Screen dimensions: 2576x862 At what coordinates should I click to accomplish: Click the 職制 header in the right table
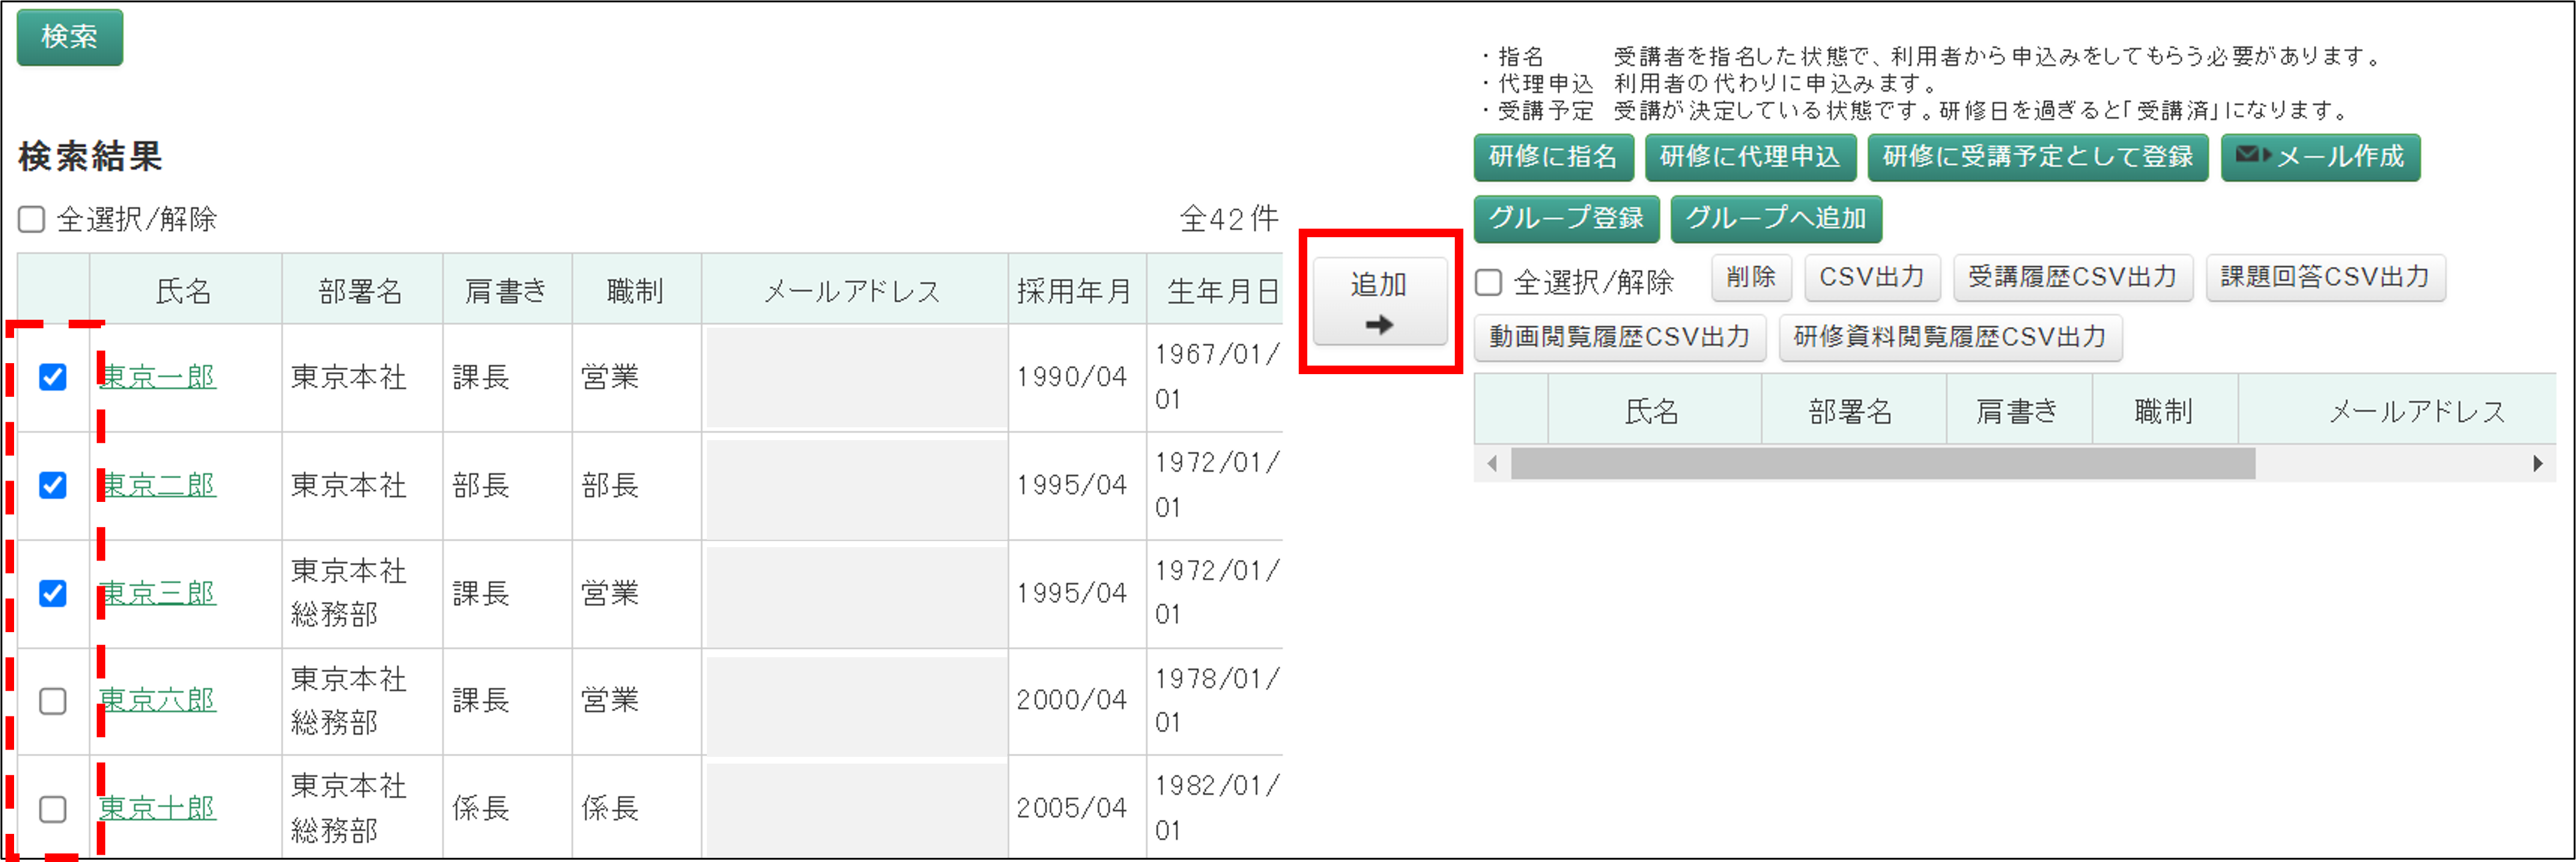tap(2164, 411)
